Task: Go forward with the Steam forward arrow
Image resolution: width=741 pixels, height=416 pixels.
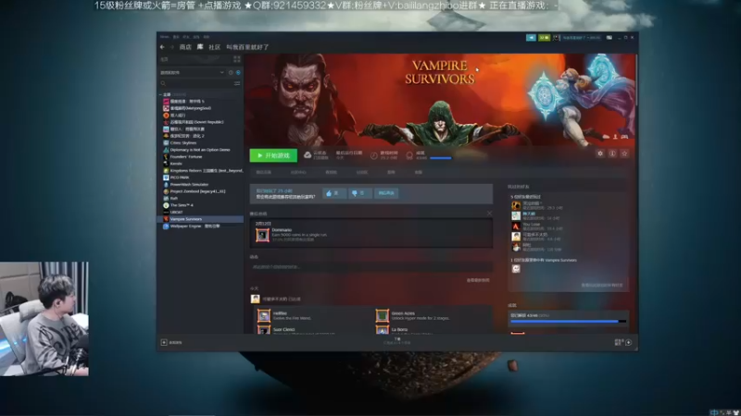Action: pyautogui.click(x=171, y=47)
